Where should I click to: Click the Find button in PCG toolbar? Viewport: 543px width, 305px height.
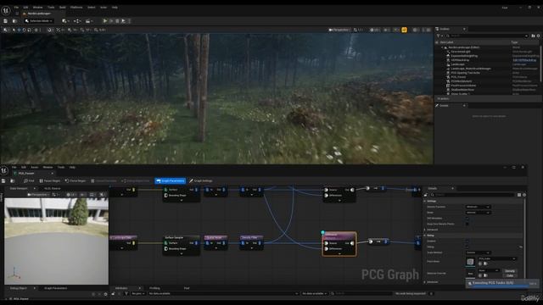point(29,180)
